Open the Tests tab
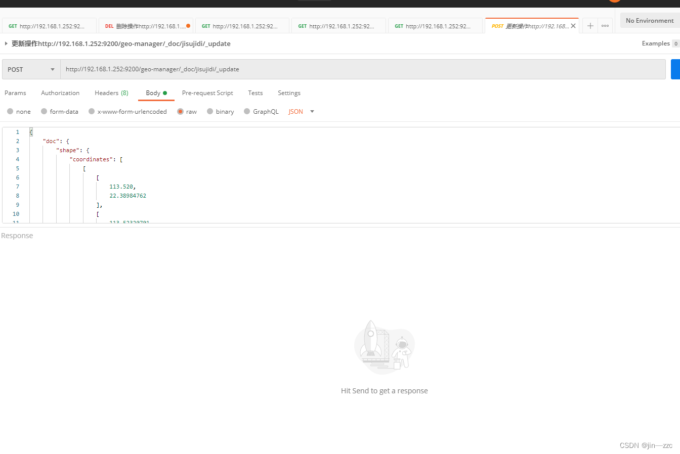680x454 pixels. [256, 93]
